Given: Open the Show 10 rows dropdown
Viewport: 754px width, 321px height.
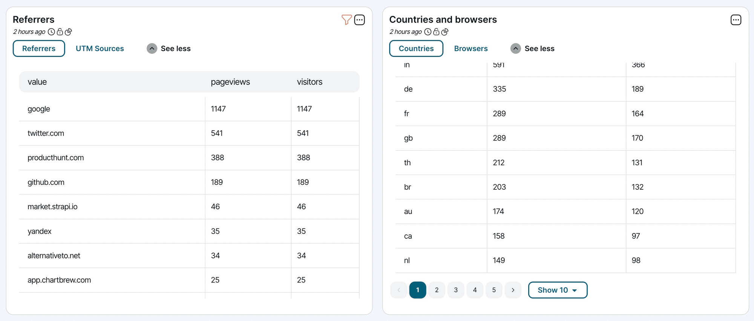Looking at the screenshot, I should 558,290.
